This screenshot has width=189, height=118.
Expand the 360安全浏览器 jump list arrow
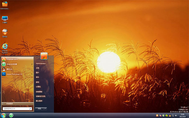click(32, 64)
